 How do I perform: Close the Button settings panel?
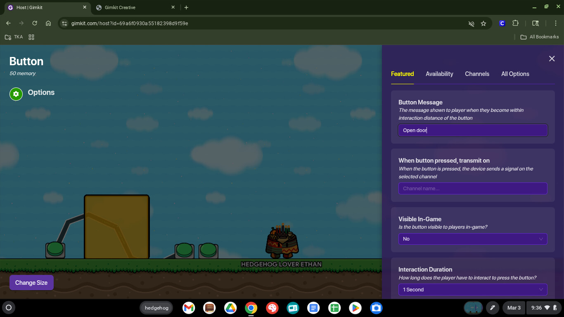552,59
